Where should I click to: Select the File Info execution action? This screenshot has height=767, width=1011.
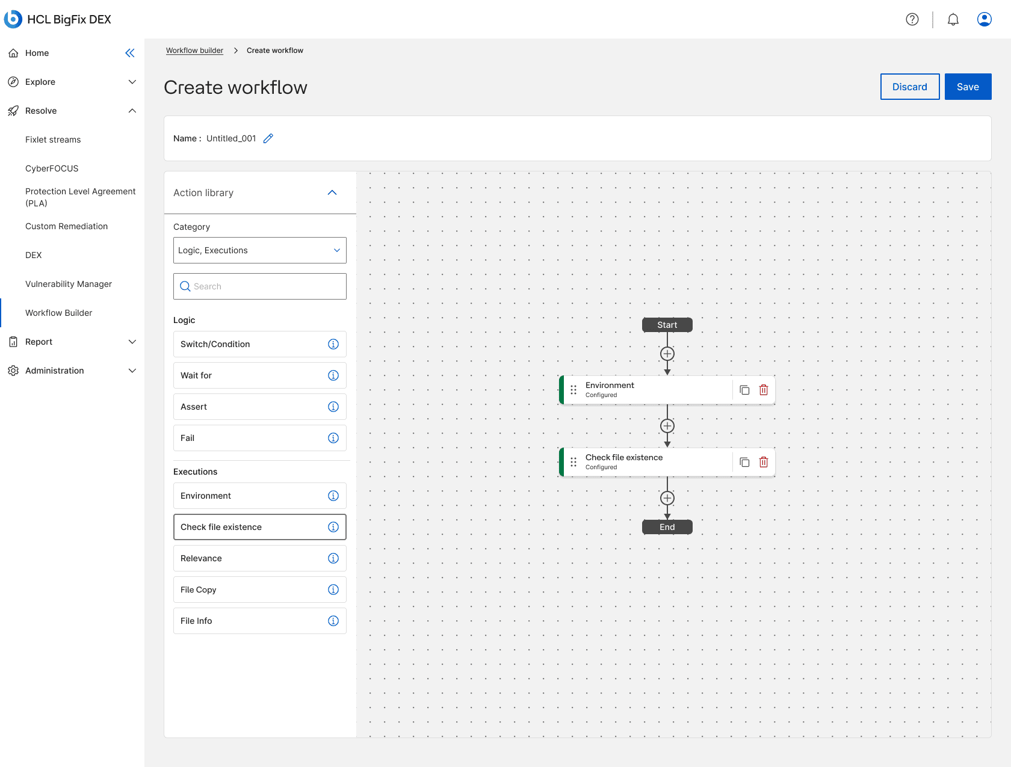point(260,621)
